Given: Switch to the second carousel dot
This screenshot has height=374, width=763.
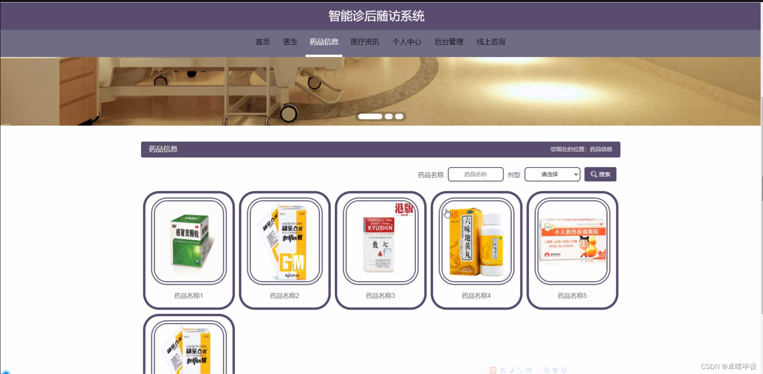Looking at the screenshot, I should [389, 116].
